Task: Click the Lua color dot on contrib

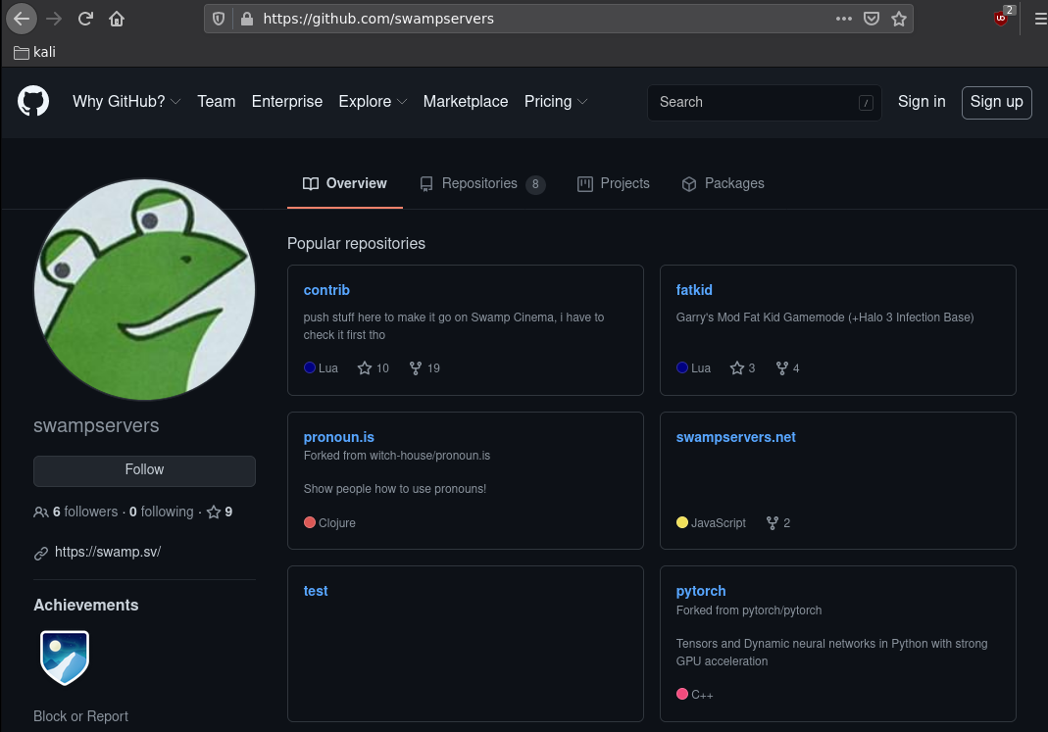Action: pyautogui.click(x=310, y=367)
